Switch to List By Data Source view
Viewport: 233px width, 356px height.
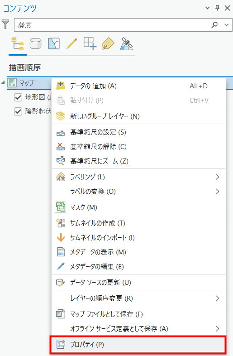click(36, 43)
